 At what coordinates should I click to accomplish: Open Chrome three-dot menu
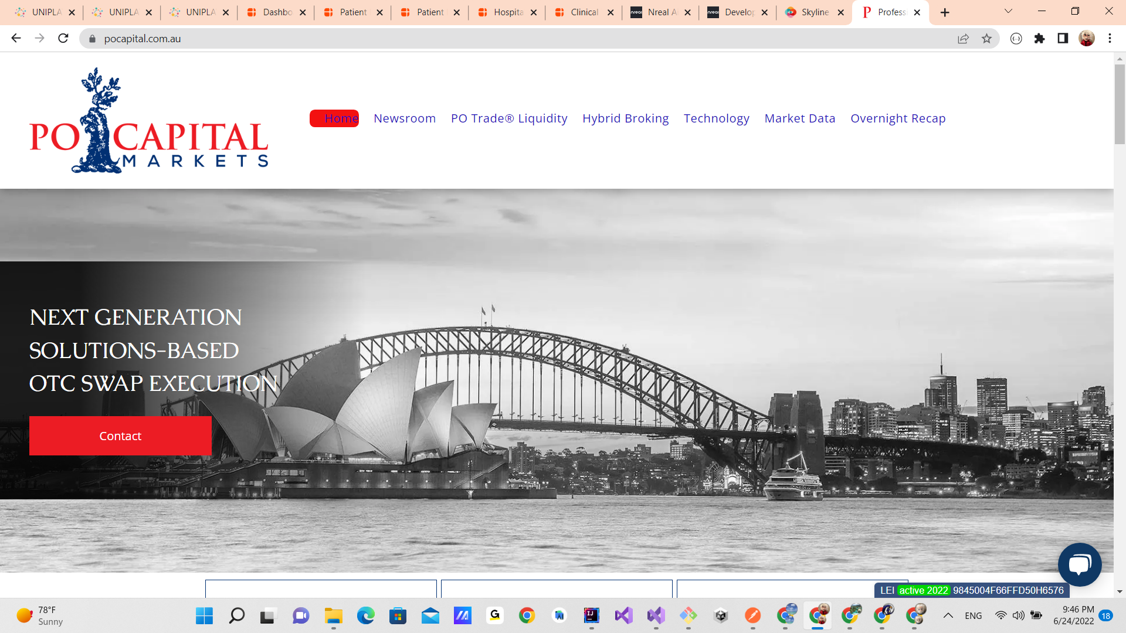(x=1110, y=39)
